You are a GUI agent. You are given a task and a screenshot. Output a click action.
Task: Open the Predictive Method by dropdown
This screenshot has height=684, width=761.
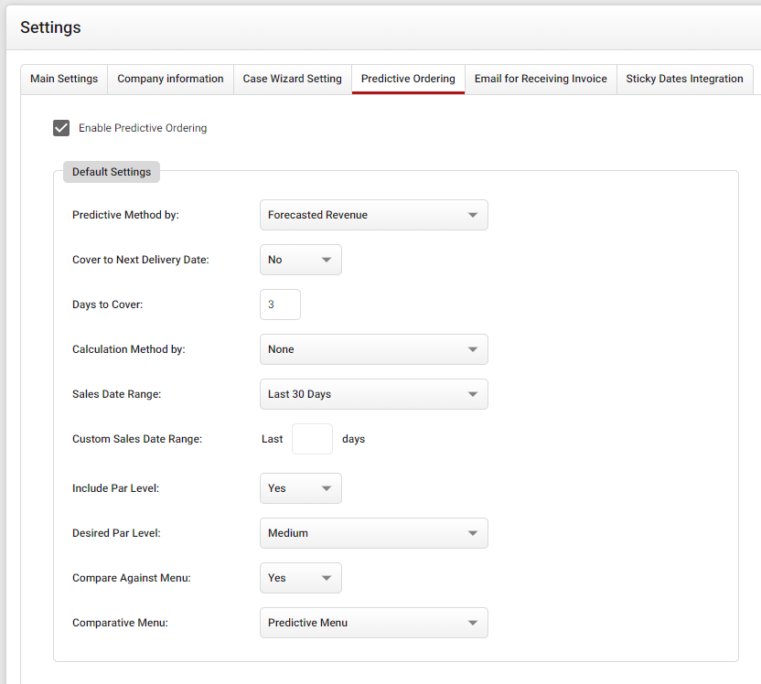coord(373,214)
